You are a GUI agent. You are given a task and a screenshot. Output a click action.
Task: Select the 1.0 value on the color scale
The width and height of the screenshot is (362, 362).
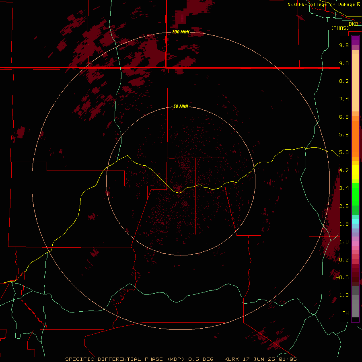[344, 241]
